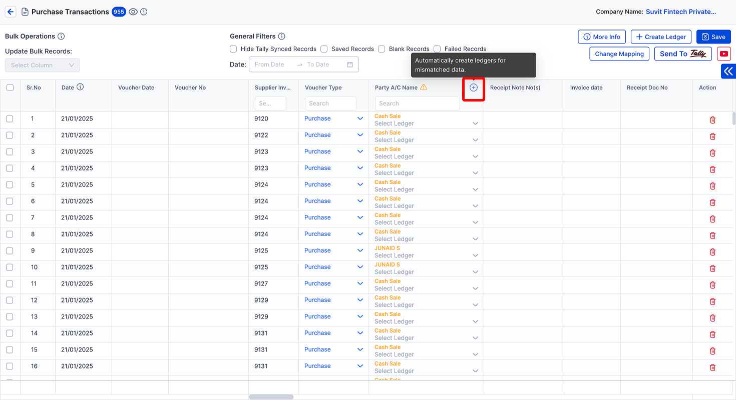Open the Select Column bulk update dropdown
The image size is (736, 400).
click(43, 65)
